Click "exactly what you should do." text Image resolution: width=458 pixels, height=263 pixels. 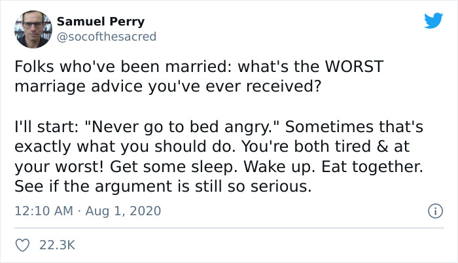click(125, 147)
